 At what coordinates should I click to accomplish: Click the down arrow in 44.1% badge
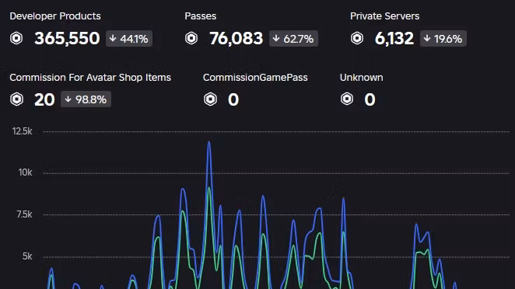tap(113, 38)
